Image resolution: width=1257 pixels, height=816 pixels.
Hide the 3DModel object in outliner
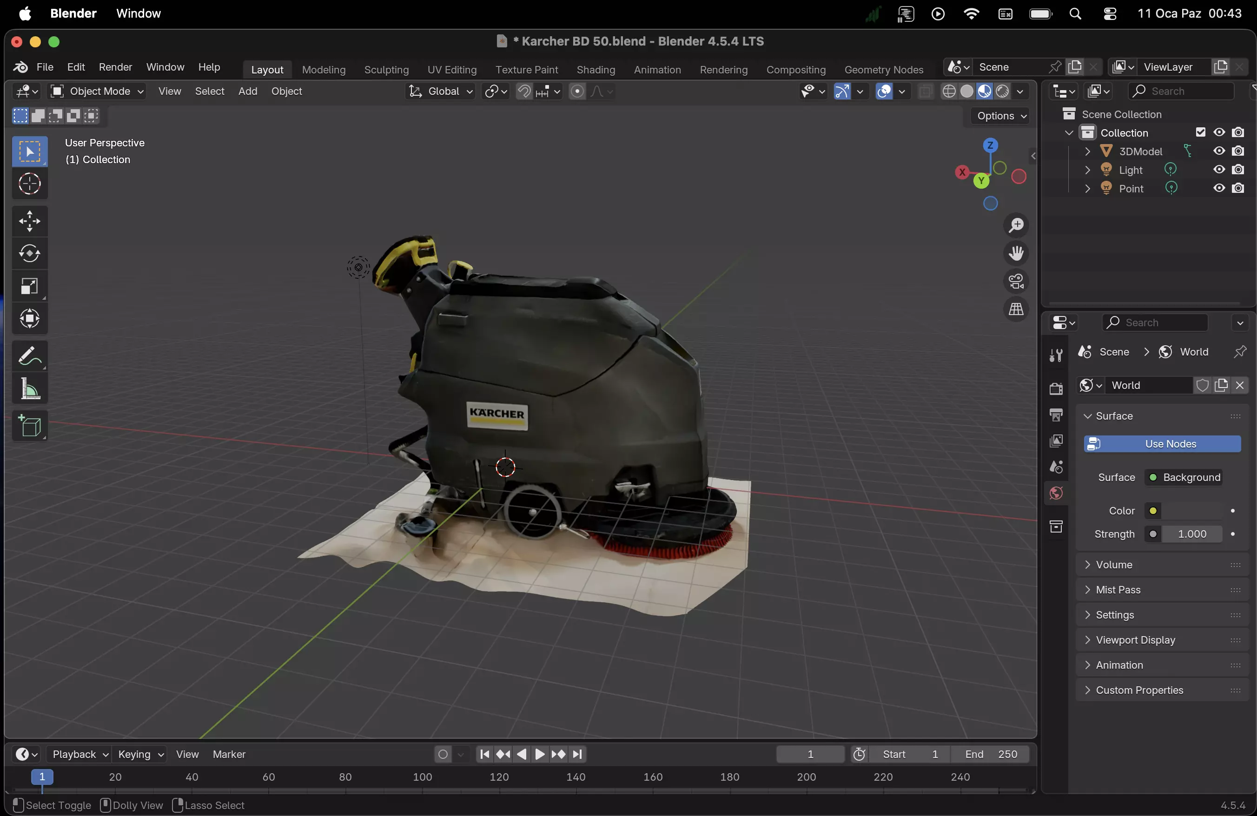click(1219, 151)
